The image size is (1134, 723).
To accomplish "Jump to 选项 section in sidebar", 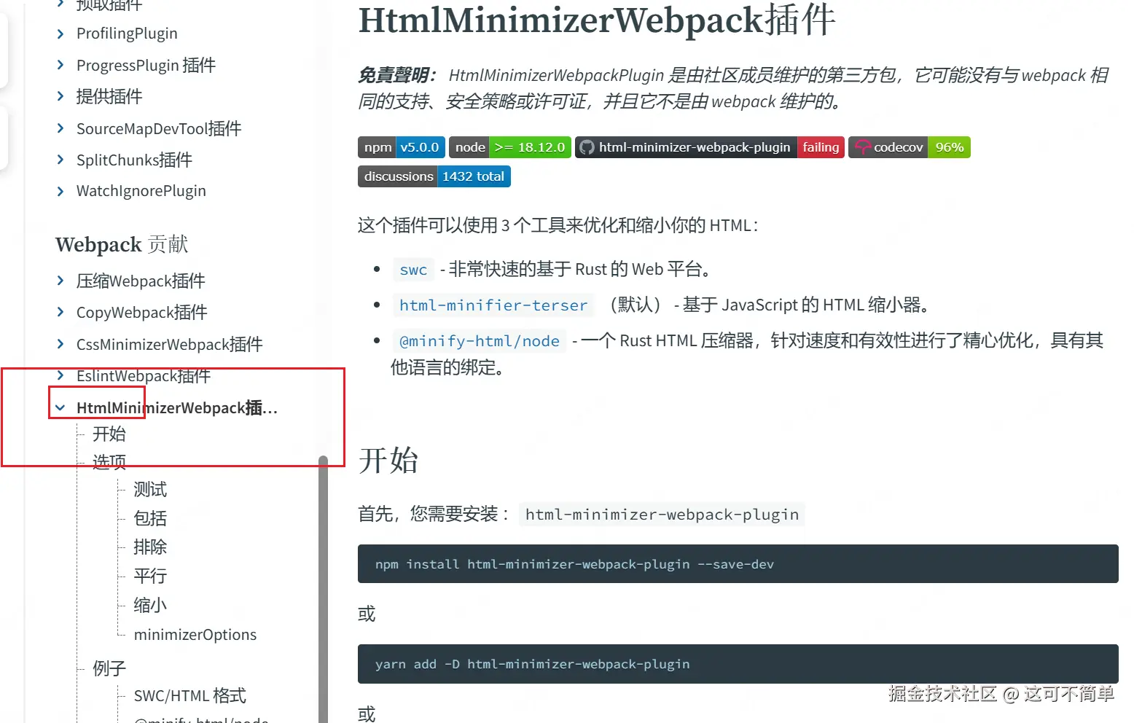I will point(109,462).
